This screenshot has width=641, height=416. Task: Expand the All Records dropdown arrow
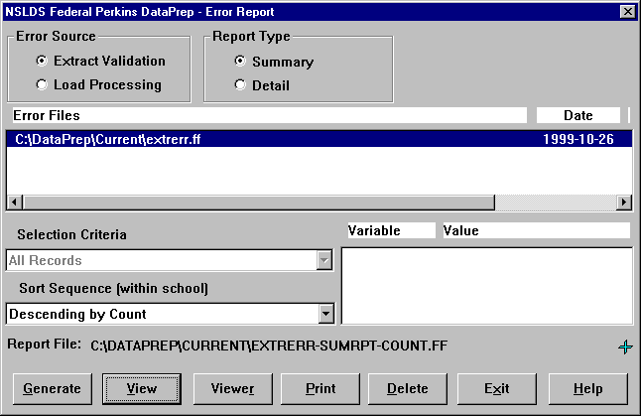click(x=324, y=260)
